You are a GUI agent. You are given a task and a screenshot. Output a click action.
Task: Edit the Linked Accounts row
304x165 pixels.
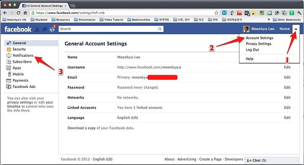pyautogui.click(x=287, y=107)
